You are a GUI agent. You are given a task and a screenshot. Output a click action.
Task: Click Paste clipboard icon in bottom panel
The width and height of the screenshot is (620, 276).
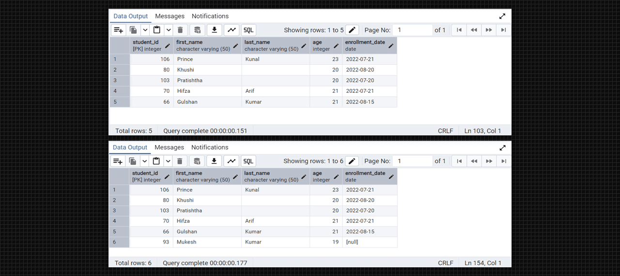click(156, 161)
